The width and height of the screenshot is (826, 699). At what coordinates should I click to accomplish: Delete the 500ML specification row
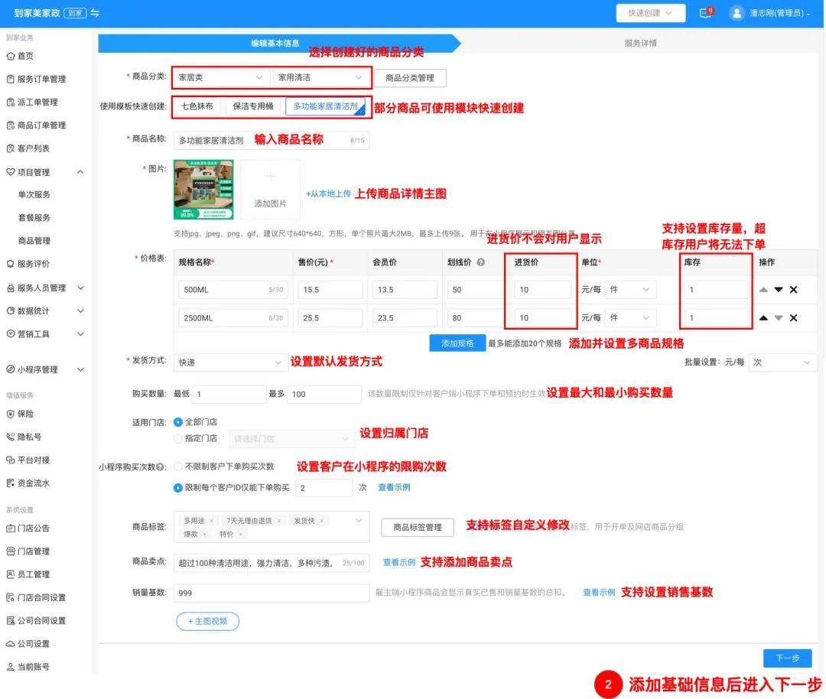pos(793,290)
